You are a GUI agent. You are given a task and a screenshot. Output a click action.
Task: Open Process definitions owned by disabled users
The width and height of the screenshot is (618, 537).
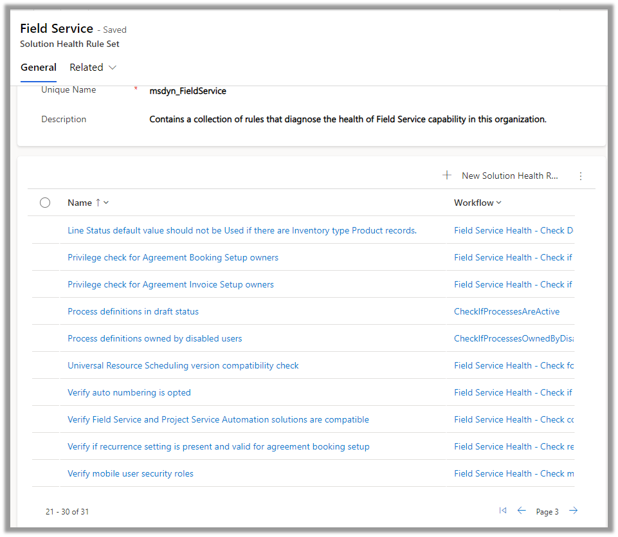click(x=155, y=338)
